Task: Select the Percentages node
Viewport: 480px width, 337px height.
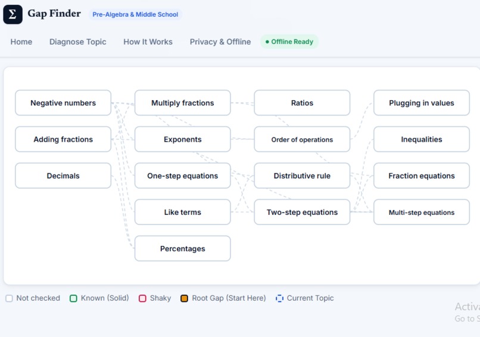Action: tap(182, 248)
